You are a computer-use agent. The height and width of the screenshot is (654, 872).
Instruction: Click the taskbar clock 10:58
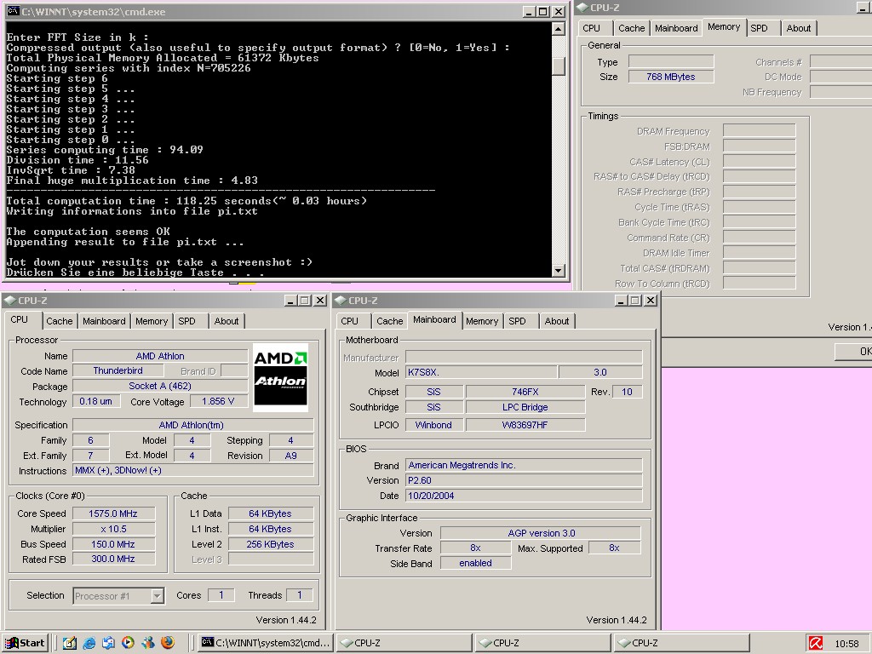pos(846,644)
